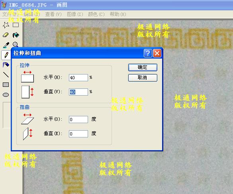Activate the Pick Color eyedropper
The width and height of the screenshot is (233, 194).
click(6, 45)
